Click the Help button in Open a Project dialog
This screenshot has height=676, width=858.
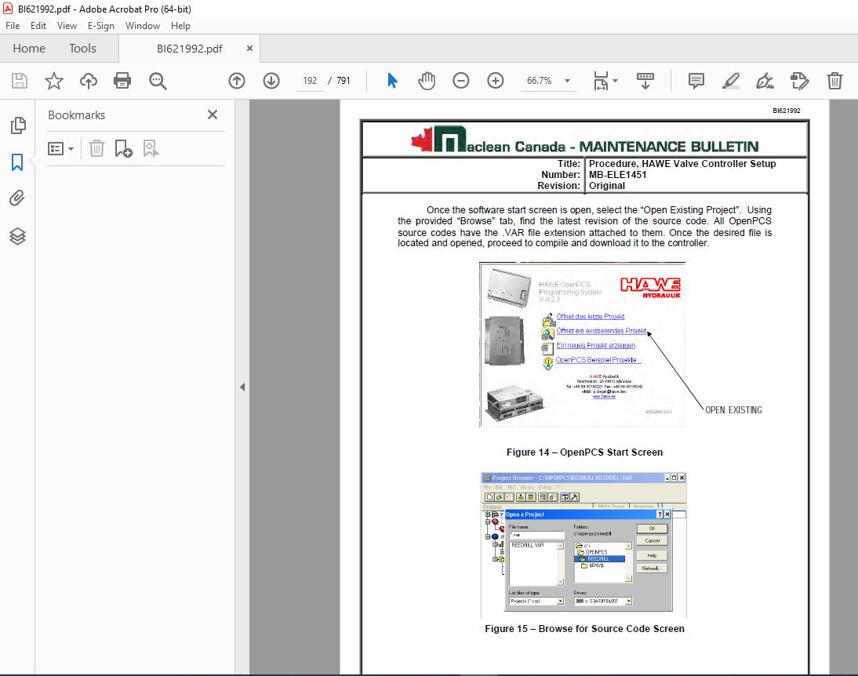pos(652,555)
